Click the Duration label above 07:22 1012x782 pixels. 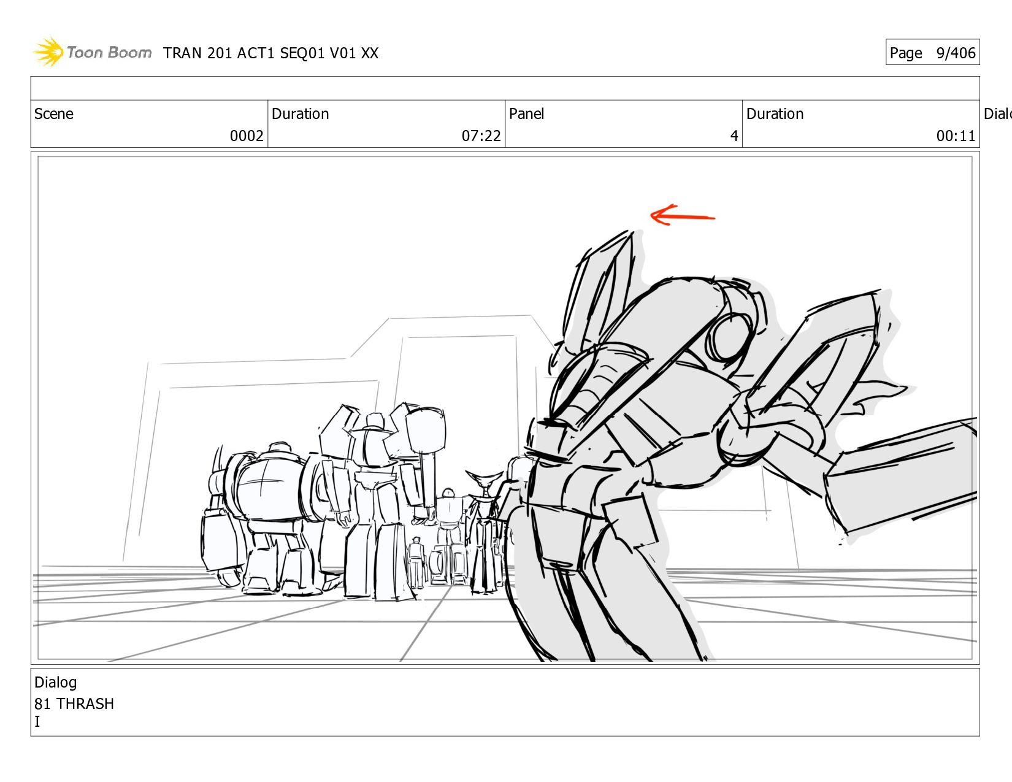301,114
